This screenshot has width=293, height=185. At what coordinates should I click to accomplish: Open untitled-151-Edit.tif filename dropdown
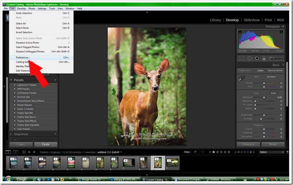tap(110, 152)
